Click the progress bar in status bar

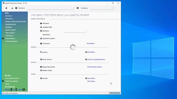click(x=115, y=93)
